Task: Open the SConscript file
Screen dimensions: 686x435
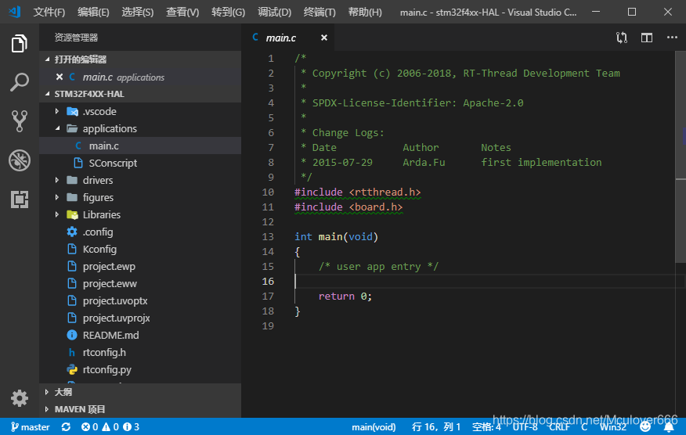Action: point(140,163)
